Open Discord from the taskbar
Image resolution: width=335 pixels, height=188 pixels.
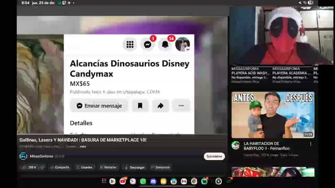(153, 181)
